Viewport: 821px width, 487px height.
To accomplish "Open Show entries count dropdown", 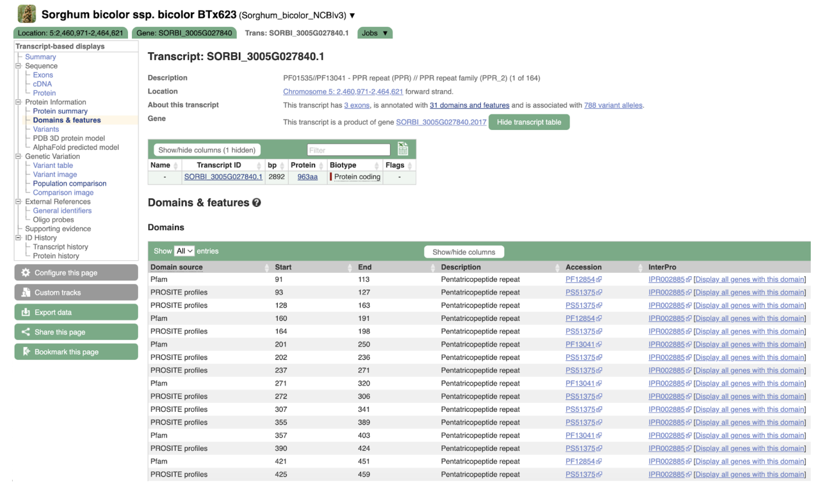I will pyautogui.click(x=184, y=251).
